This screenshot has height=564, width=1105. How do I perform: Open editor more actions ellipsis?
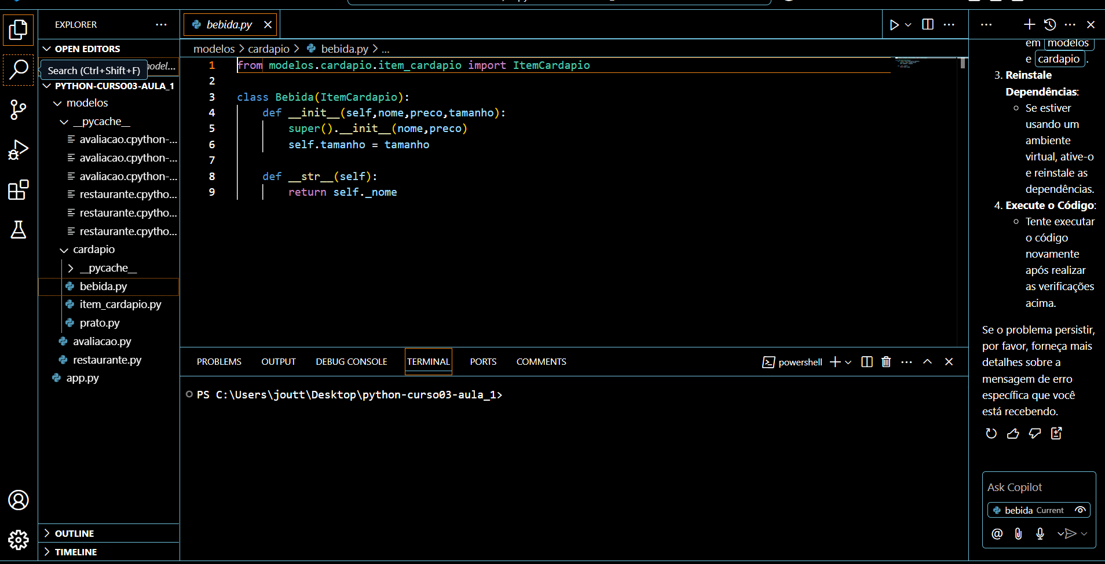949,25
